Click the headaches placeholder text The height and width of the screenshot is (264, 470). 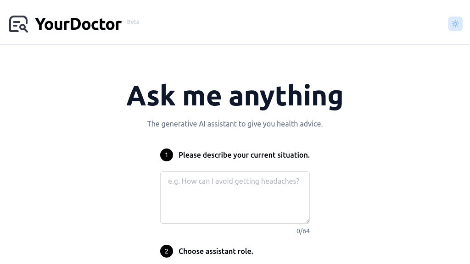[x=234, y=181]
